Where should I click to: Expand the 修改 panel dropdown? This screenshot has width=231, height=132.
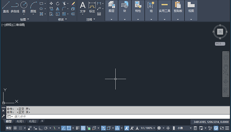pyautogui.click(x=62, y=19)
